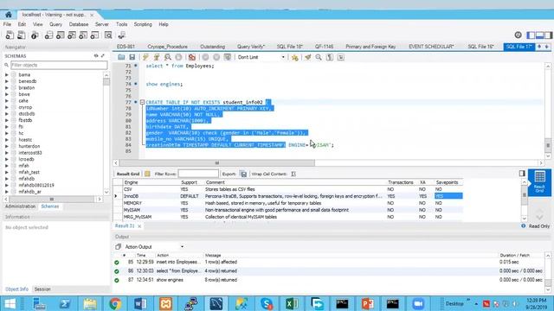This screenshot has height=311, width=554.
Task: Click the search table data icon
Action: click(x=108, y=35)
